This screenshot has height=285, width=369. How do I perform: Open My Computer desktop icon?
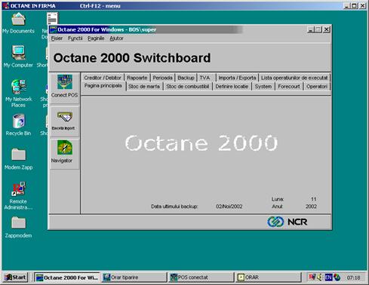18,53
